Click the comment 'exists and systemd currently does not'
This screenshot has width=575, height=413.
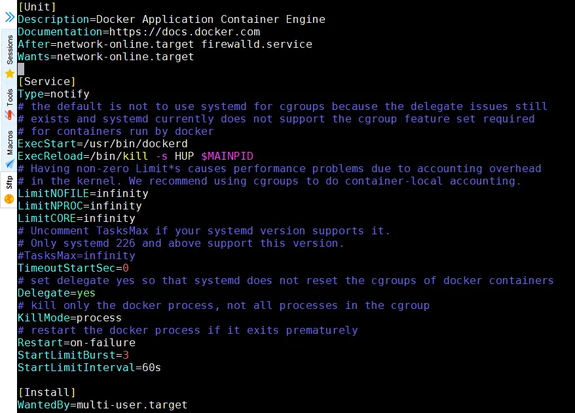pyautogui.click(x=276, y=118)
